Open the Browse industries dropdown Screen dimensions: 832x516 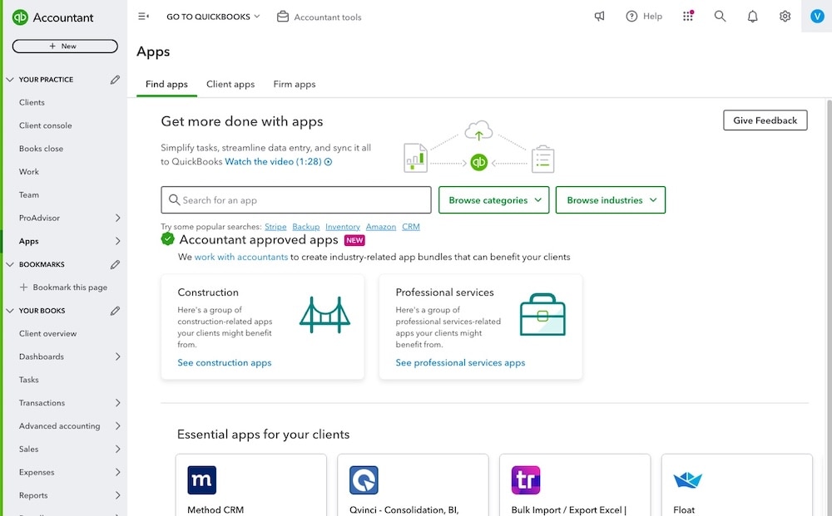pos(610,199)
